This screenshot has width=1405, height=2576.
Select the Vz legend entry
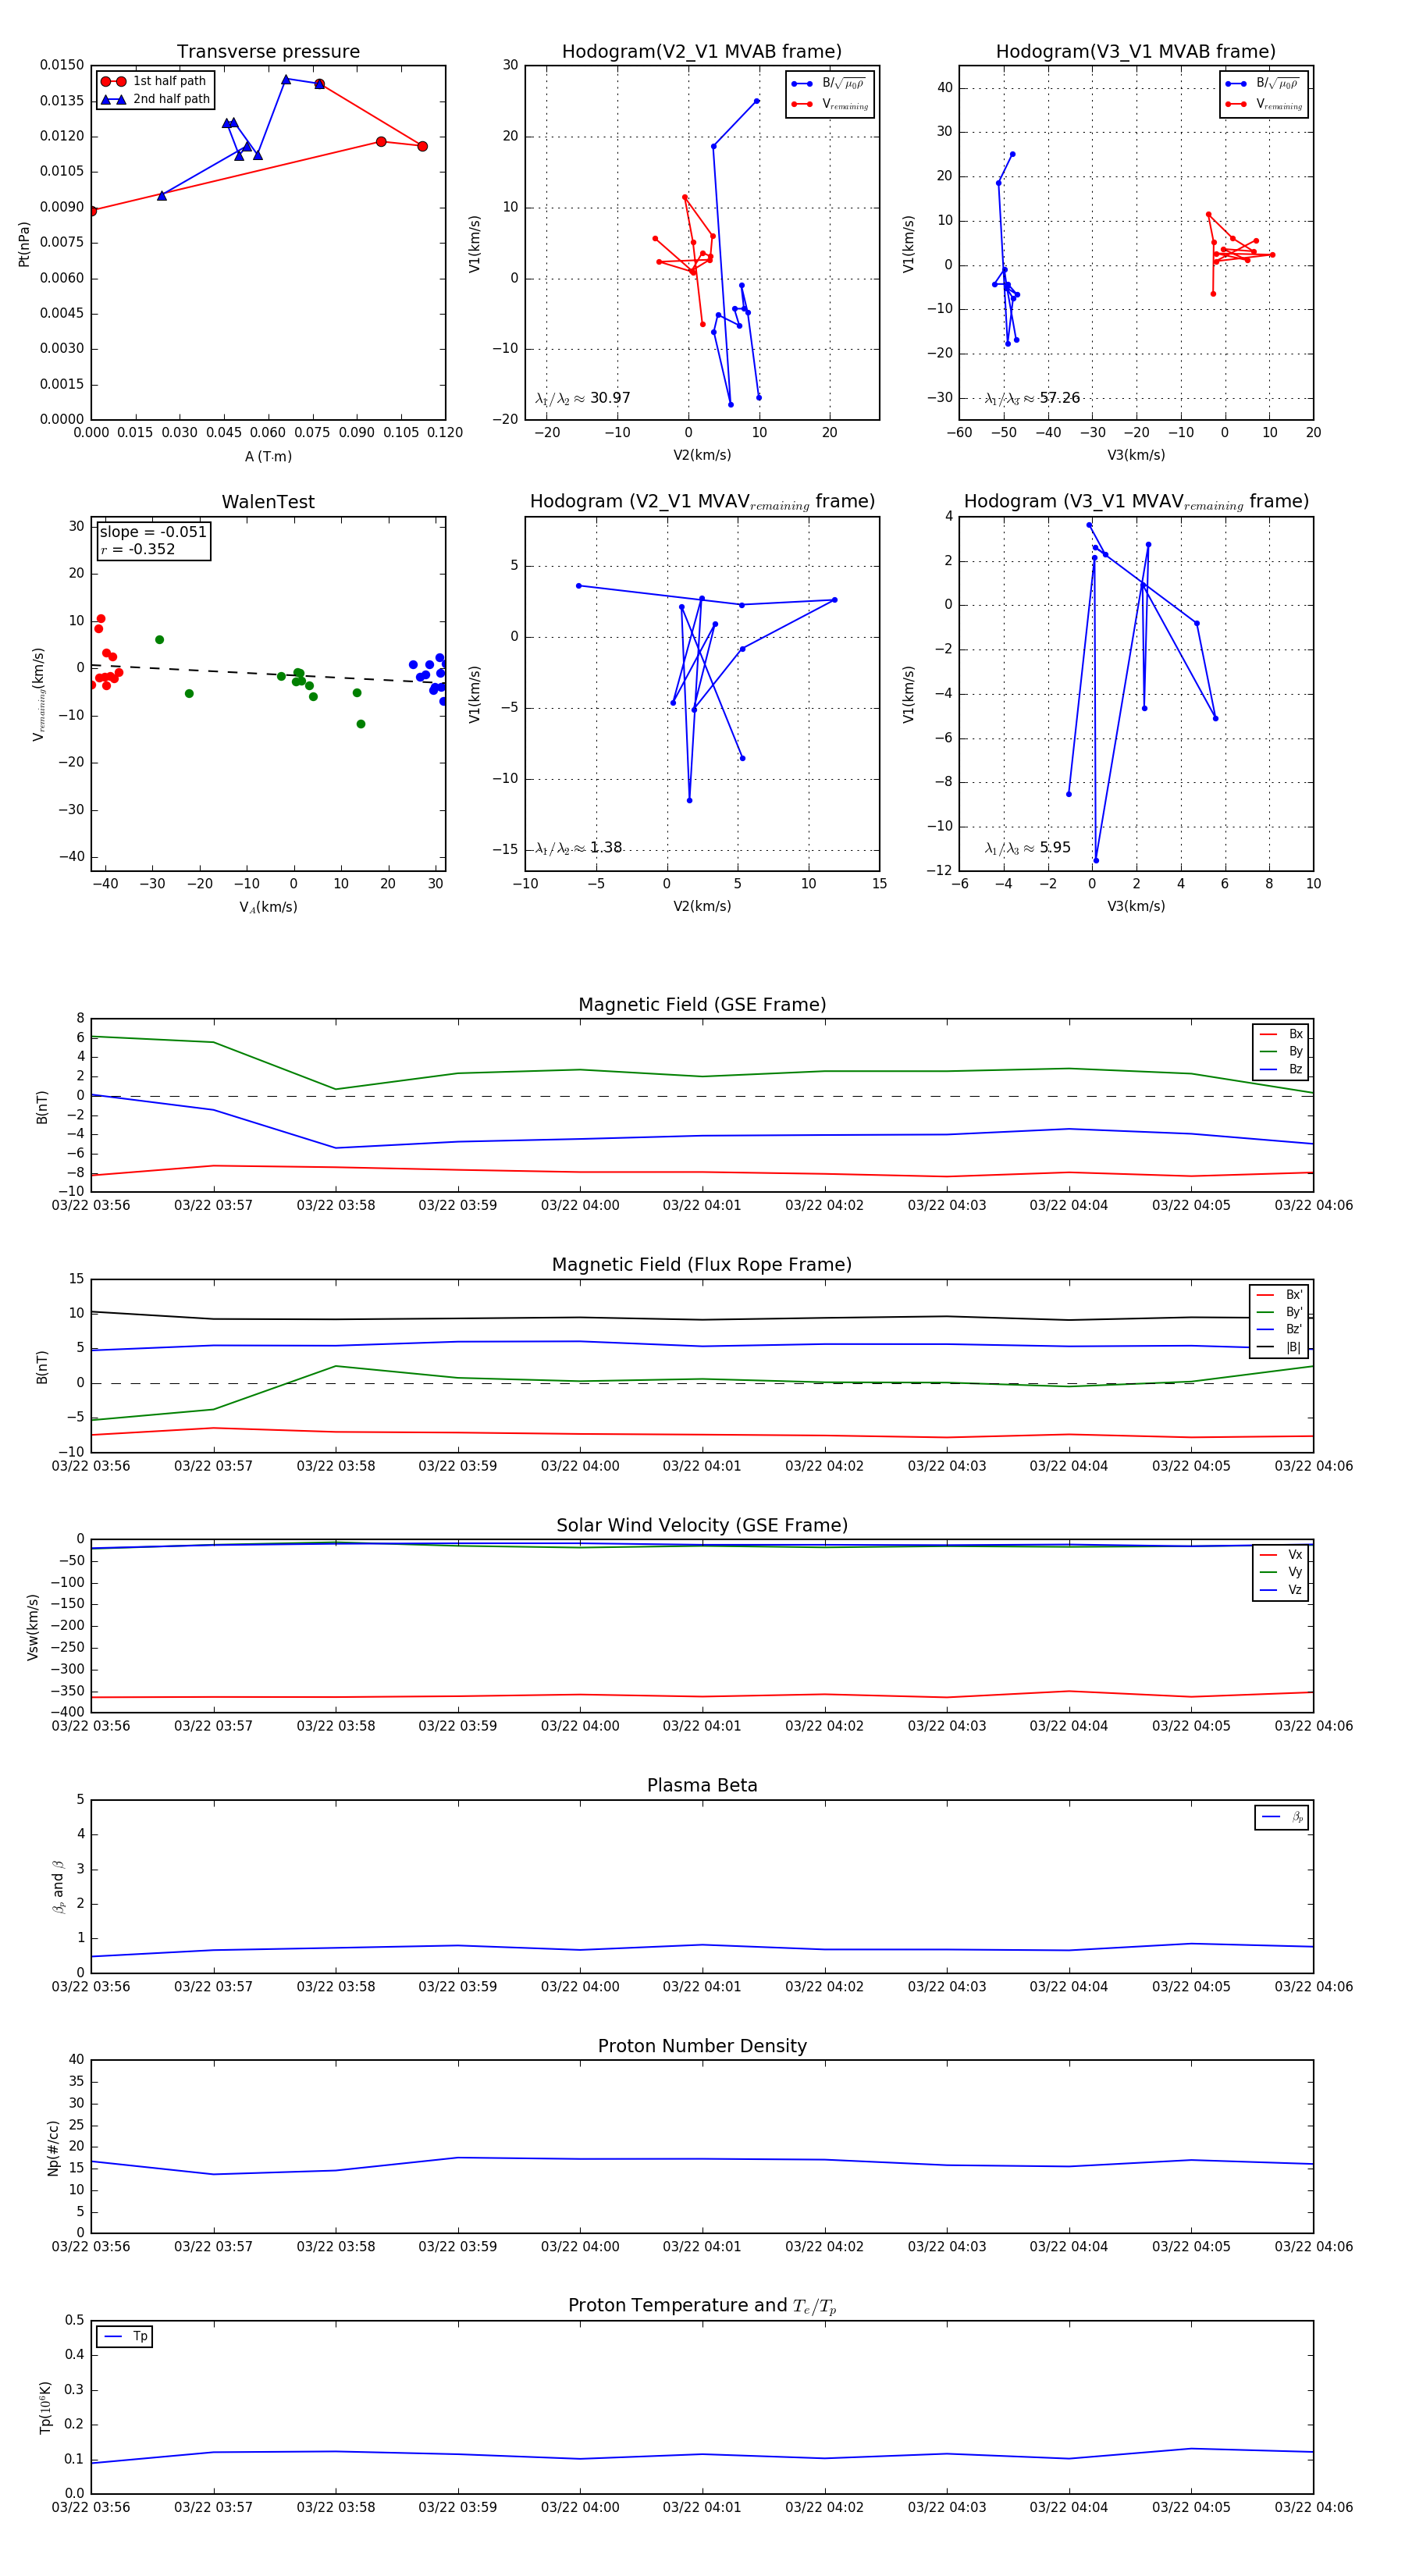coord(1281,1590)
